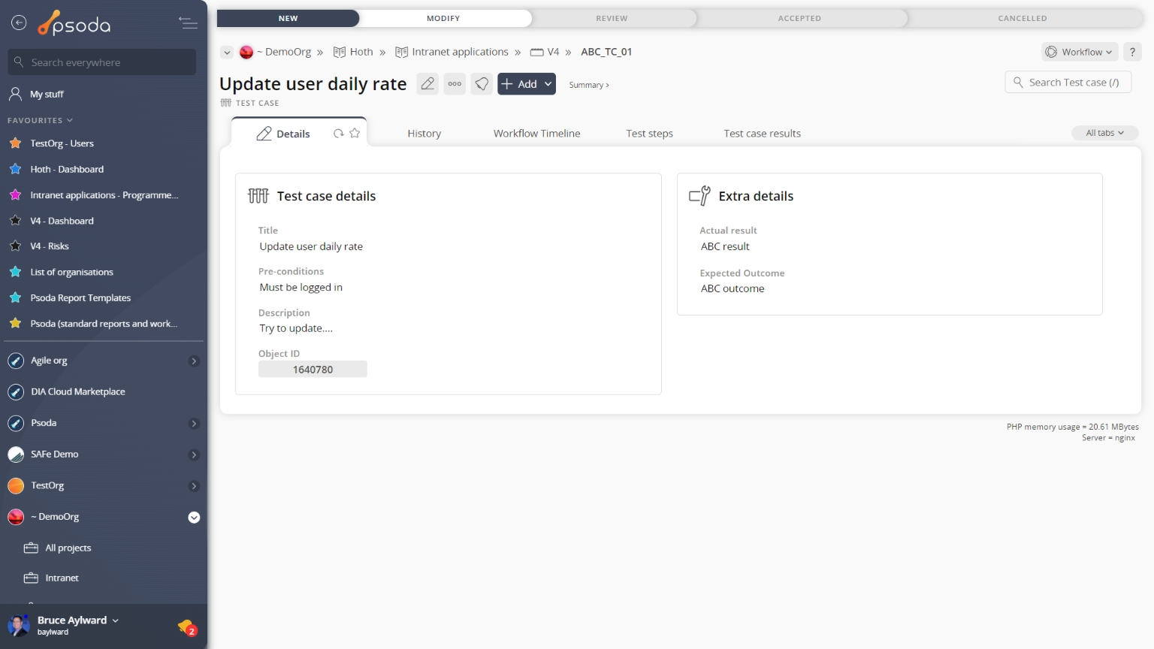Click the pencil edit icon beside title
The height and width of the screenshot is (649, 1154).
427,84
